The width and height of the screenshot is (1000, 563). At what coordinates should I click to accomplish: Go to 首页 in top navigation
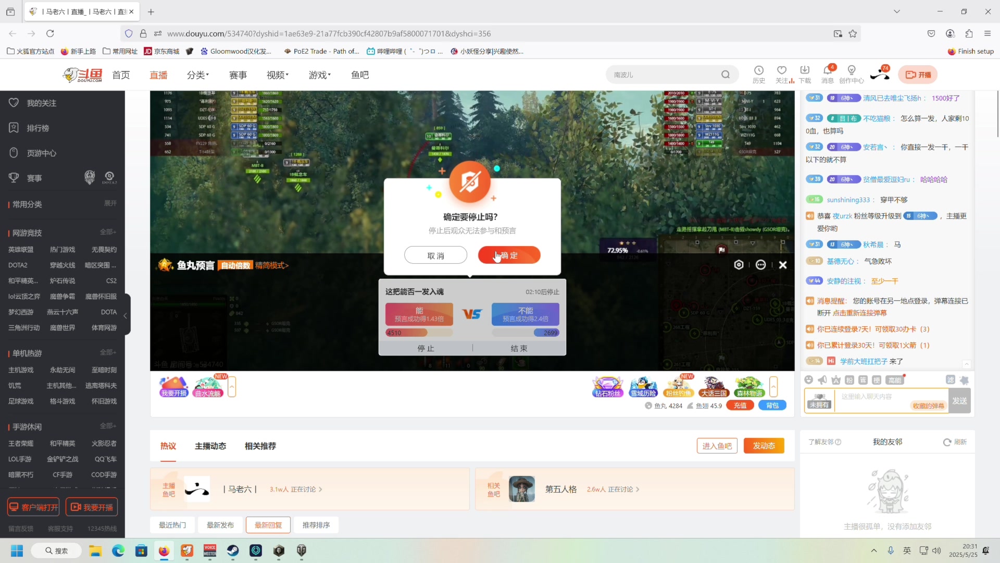121,75
